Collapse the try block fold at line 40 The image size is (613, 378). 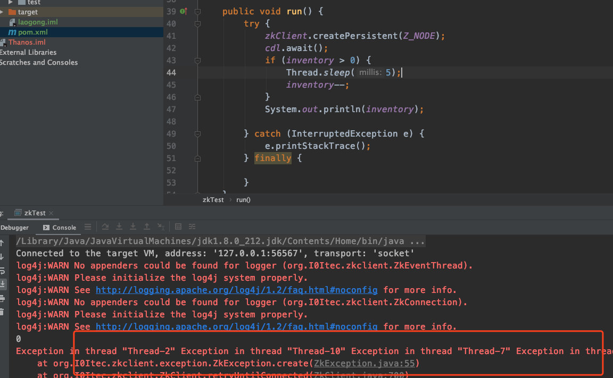click(x=198, y=24)
